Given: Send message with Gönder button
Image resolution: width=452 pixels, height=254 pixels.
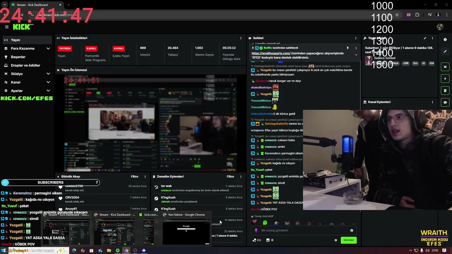Looking at the screenshot, I should tap(349, 240).
